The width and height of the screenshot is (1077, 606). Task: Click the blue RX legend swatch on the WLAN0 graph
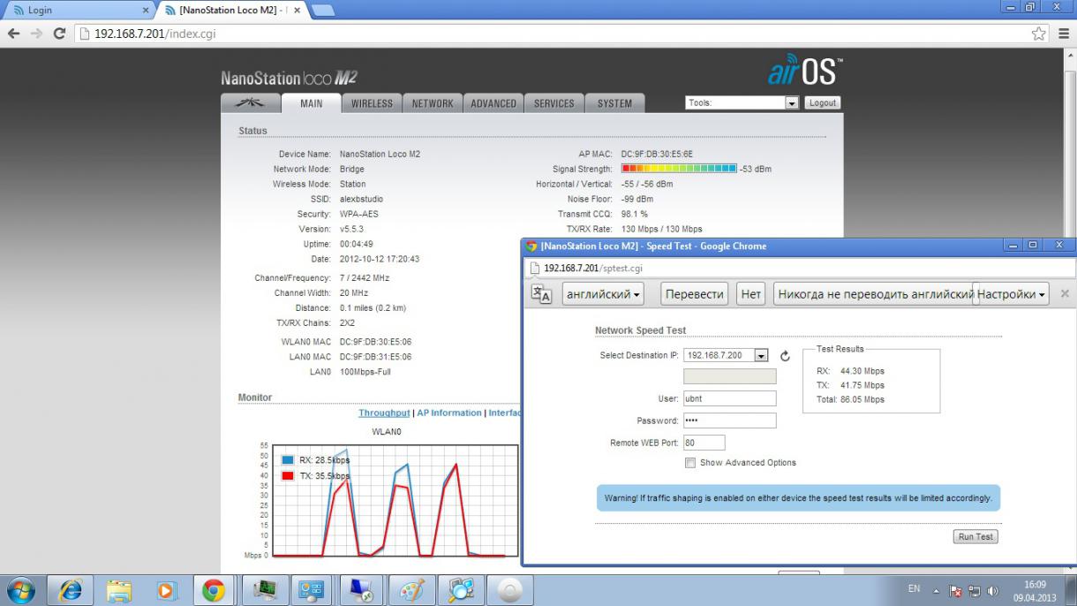pyautogui.click(x=287, y=459)
